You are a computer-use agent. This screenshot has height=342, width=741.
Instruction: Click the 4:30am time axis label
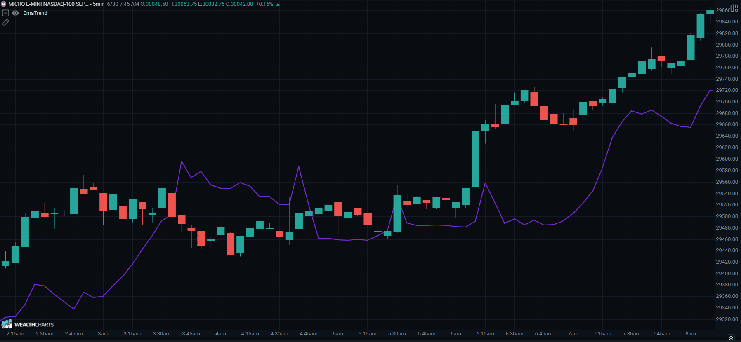(x=279, y=334)
